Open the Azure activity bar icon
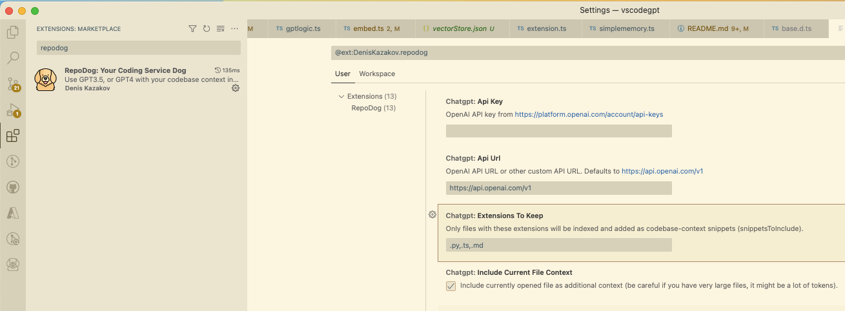The image size is (845, 311). pos(12,213)
